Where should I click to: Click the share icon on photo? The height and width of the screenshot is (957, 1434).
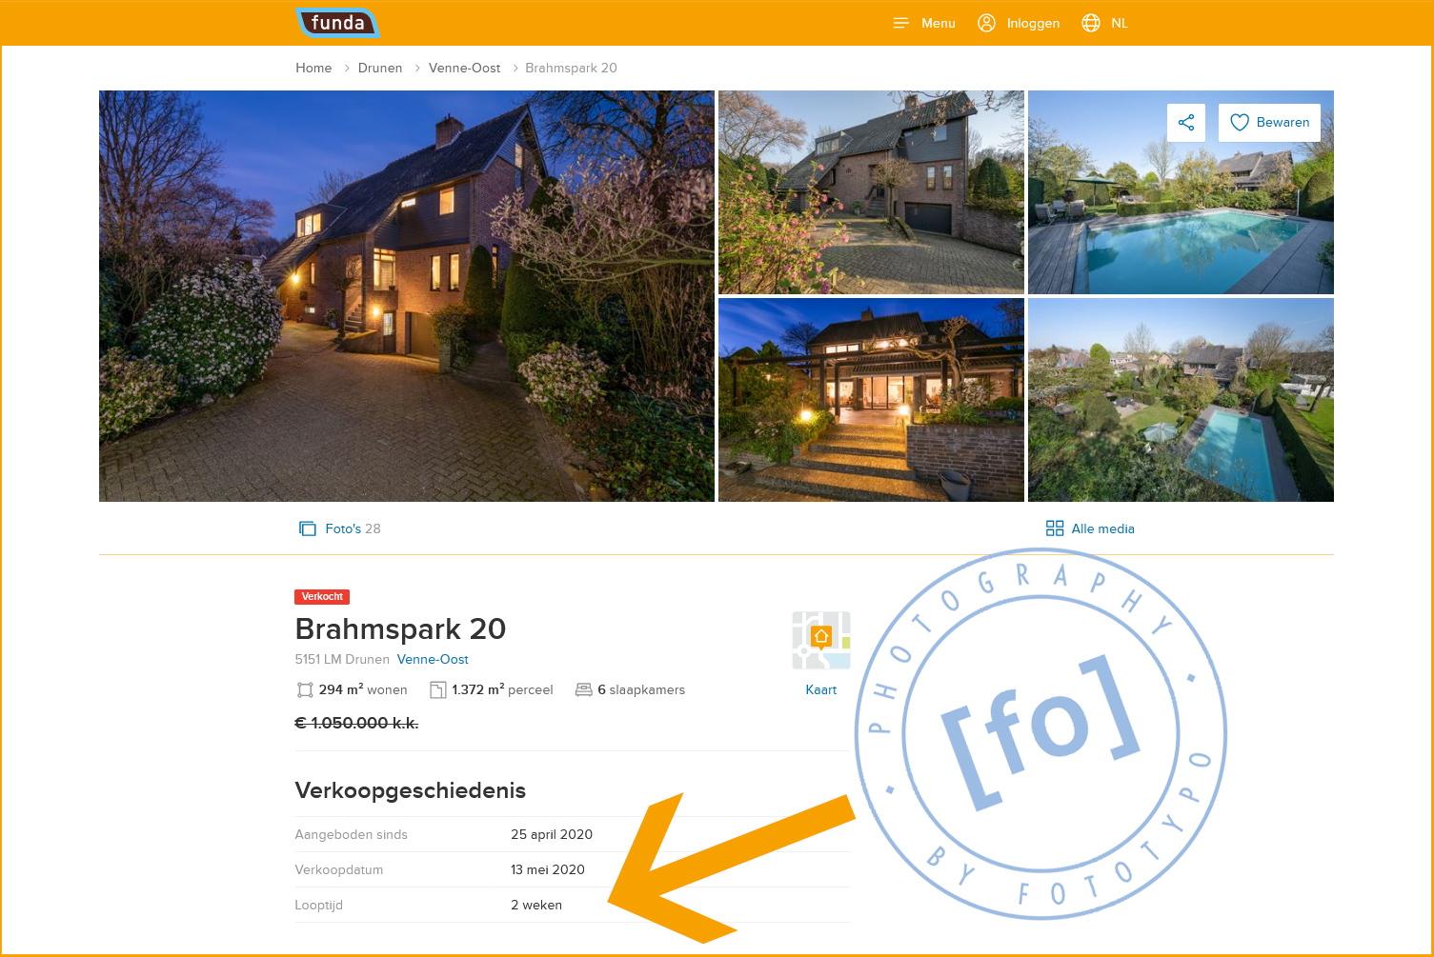(x=1186, y=123)
